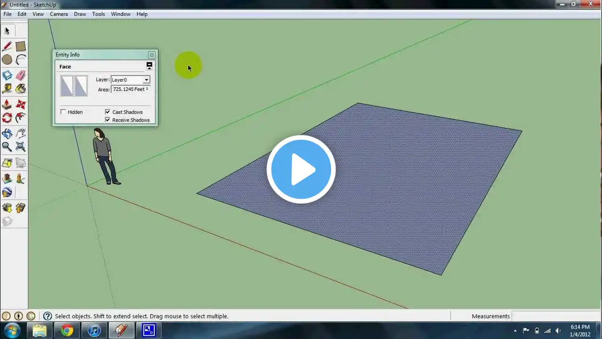This screenshot has height=339, width=602.
Task: Uncheck Cast Shadows
Action: tap(108, 112)
